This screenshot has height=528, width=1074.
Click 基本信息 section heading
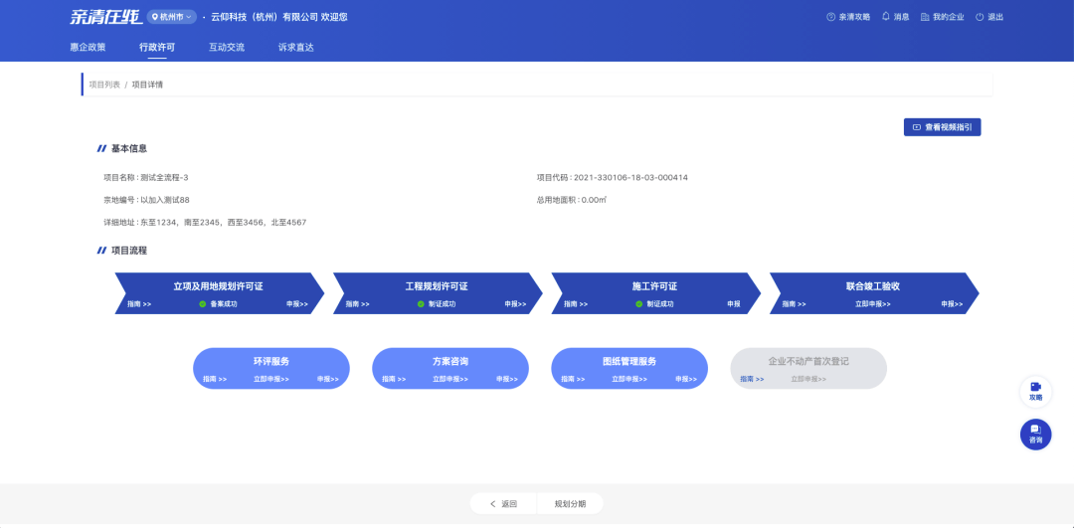pyautogui.click(x=128, y=148)
